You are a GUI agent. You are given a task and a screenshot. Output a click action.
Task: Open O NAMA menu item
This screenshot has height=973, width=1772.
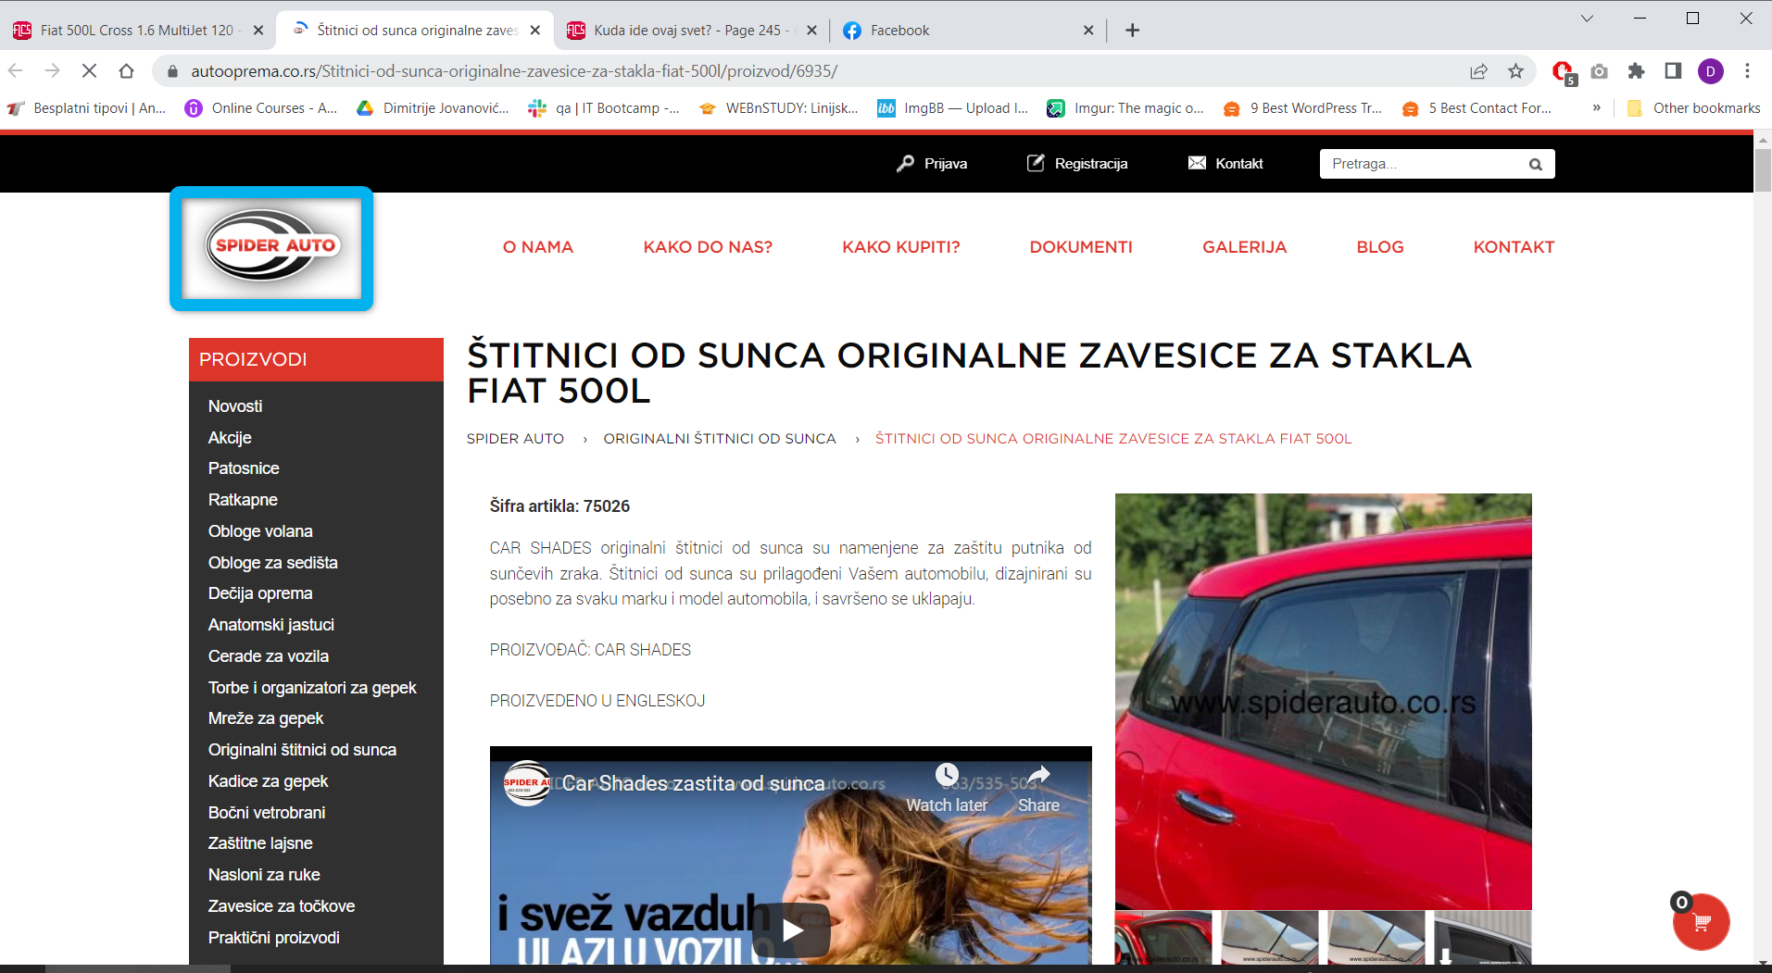tap(538, 247)
